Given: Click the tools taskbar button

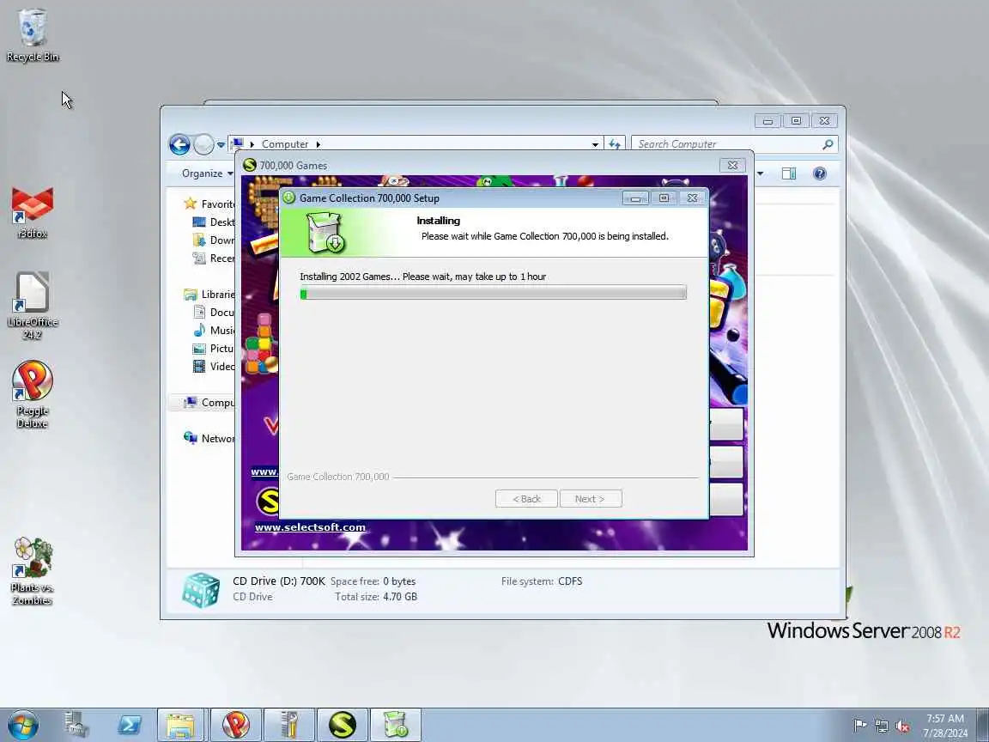Looking at the screenshot, I should point(288,725).
